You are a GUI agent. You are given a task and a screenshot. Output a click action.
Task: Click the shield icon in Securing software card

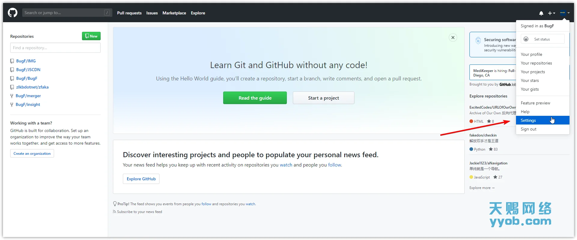tap(478, 40)
